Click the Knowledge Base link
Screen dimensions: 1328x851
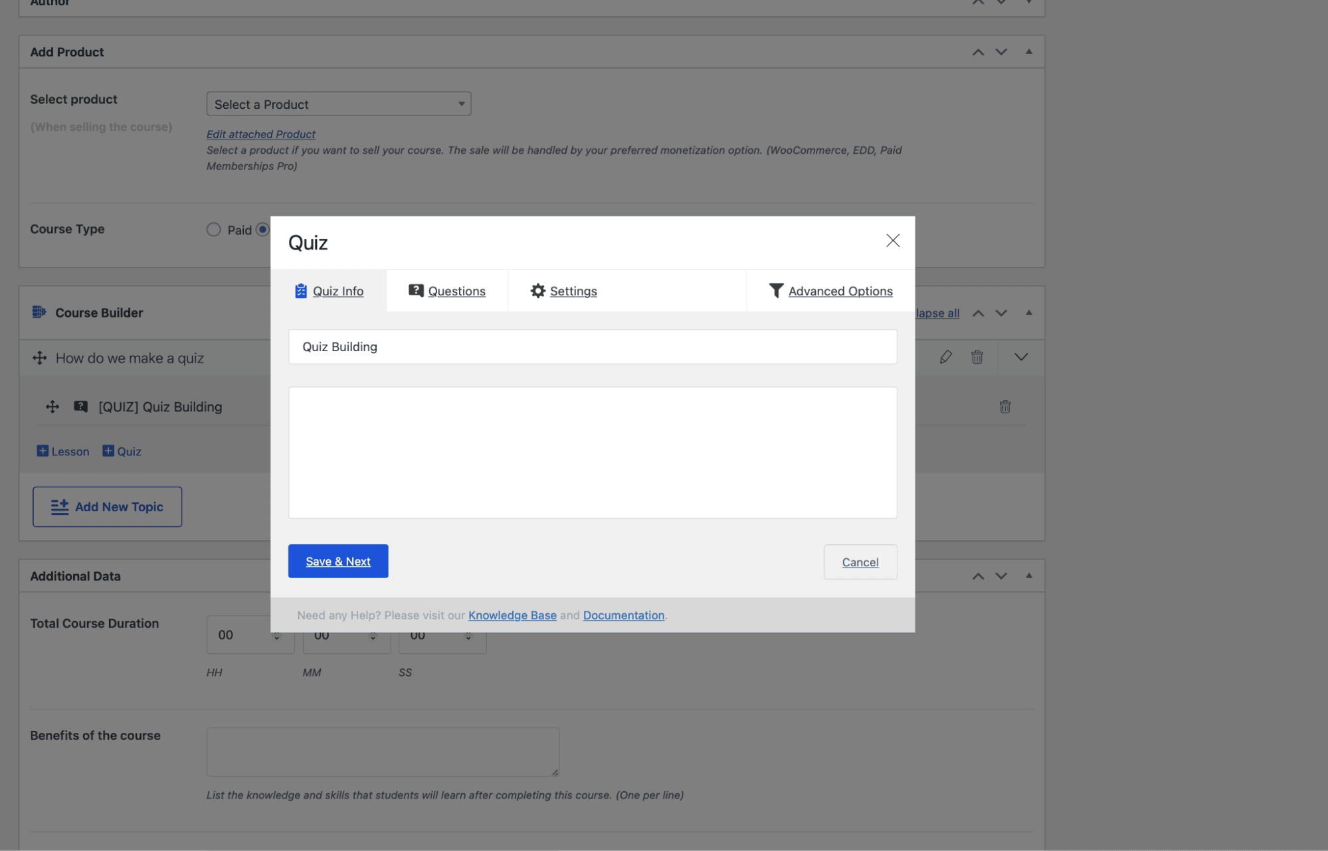(512, 614)
